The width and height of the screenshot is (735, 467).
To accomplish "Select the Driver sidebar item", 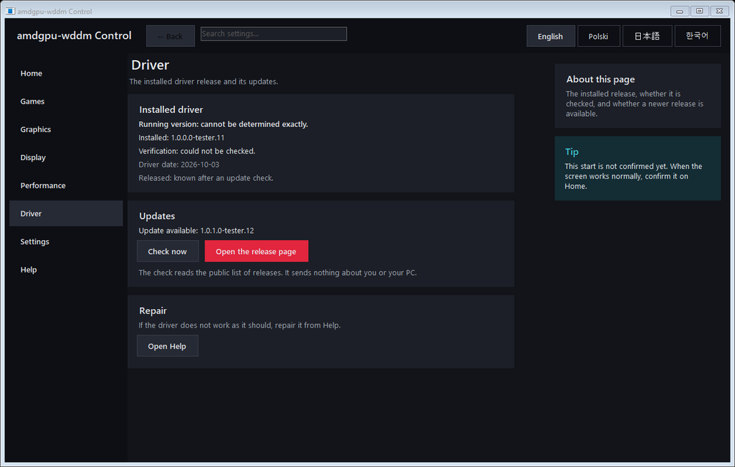I will [x=65, y=214].
